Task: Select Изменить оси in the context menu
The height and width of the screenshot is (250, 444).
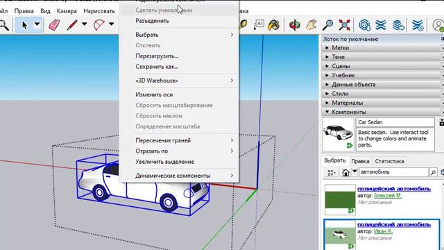Action: coord(179,94)
